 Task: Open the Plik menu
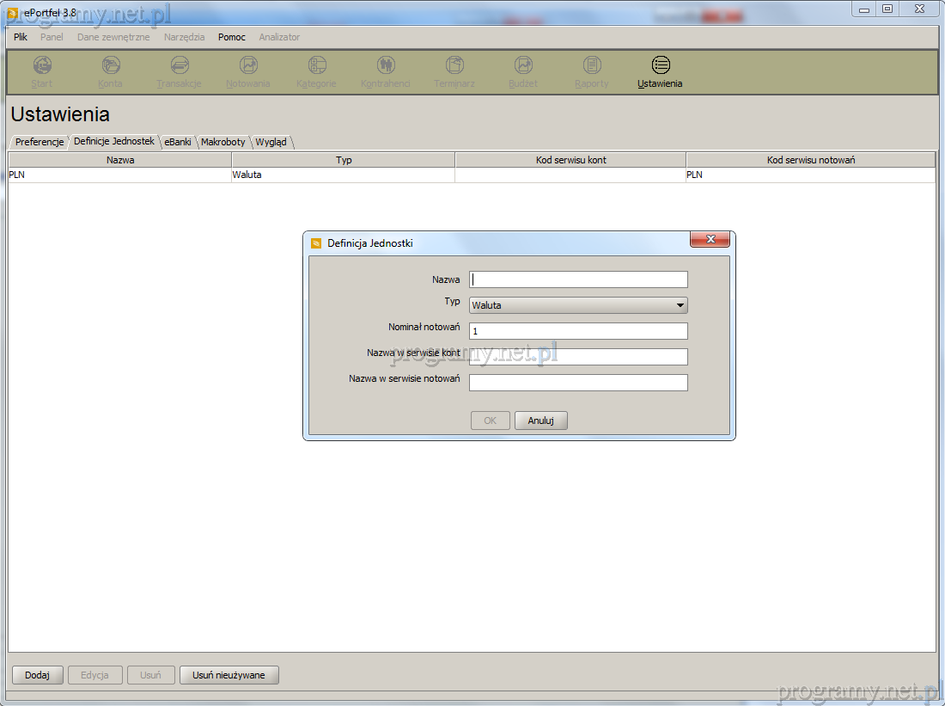coord(21,37)
